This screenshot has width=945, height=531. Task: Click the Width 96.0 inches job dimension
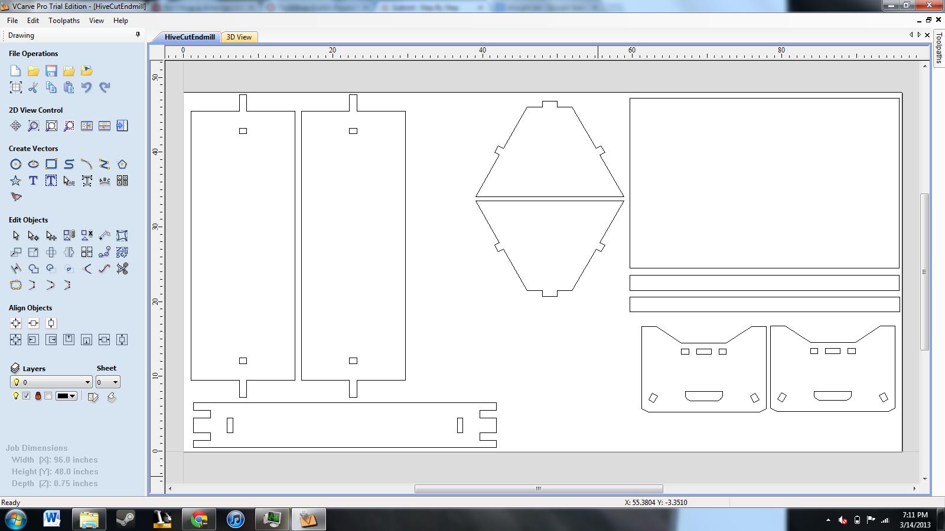tap(54, 460)
